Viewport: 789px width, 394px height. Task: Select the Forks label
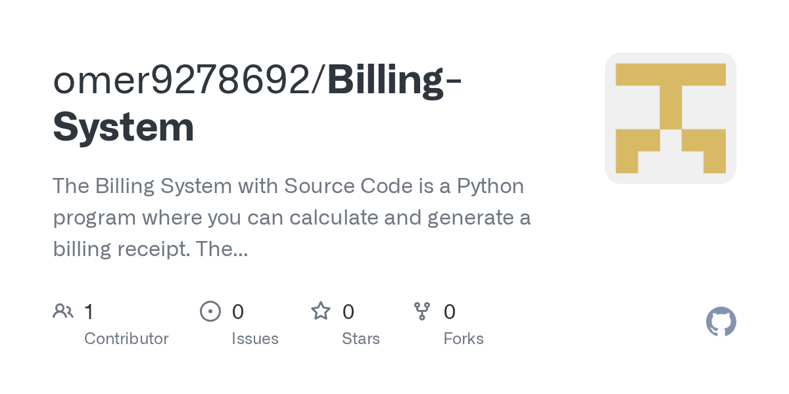click(x=464, y=339)
